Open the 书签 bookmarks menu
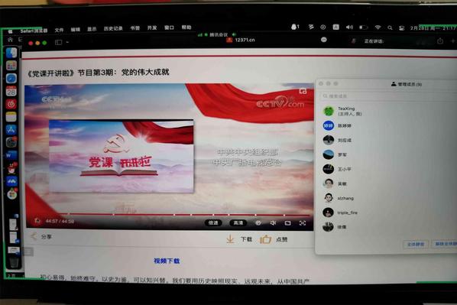 135,28
